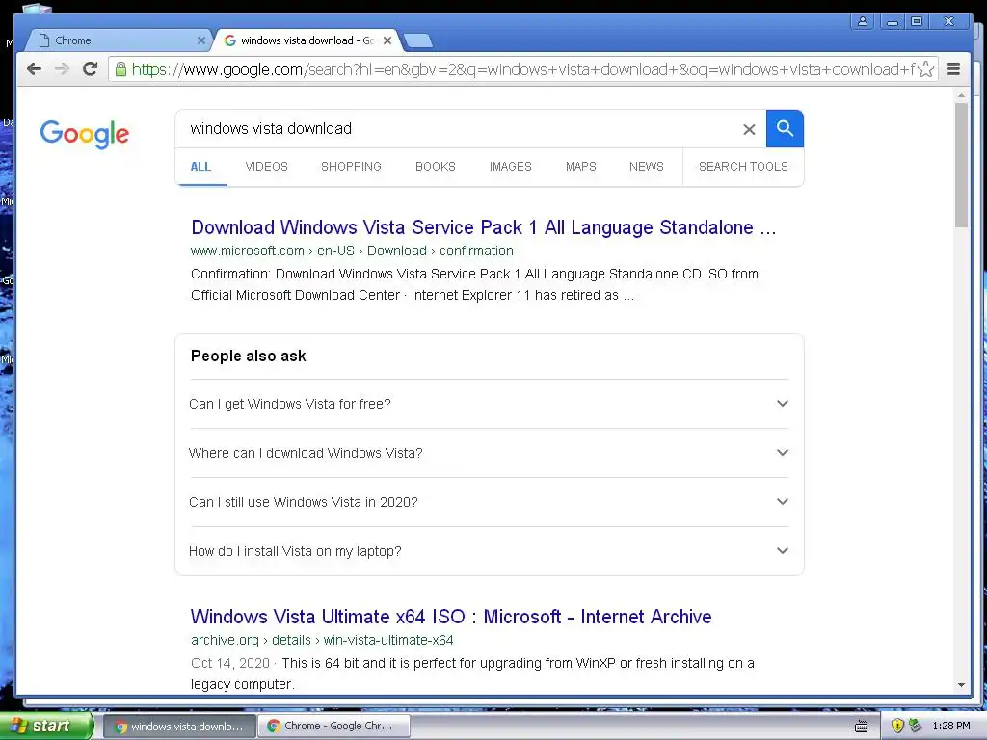The width and height of the screenshot is (987, 740).
Task: Switch to the IMAGES search tab
Action: point(511,167)
